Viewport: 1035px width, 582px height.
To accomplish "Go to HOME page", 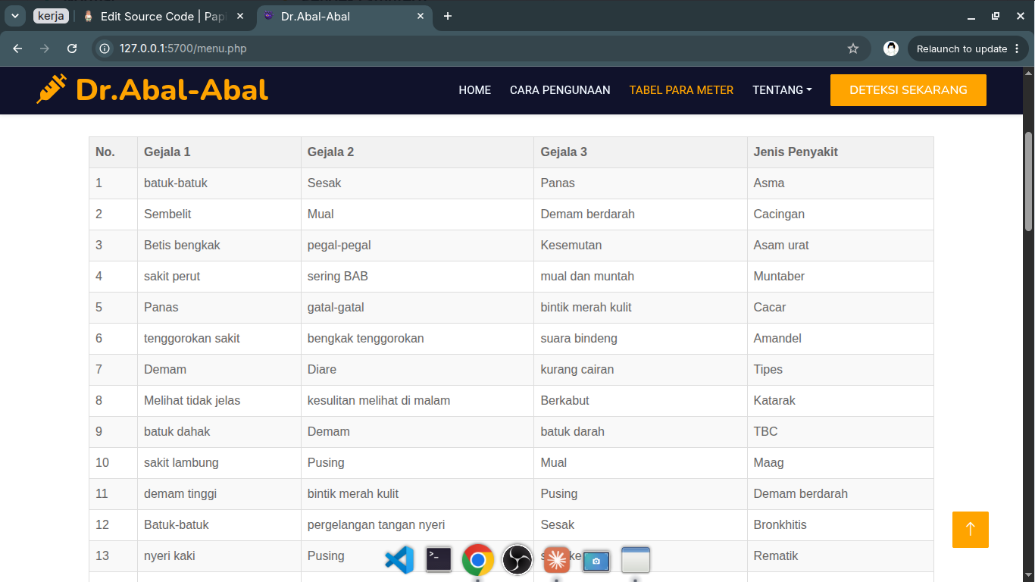I will (475, 90).
